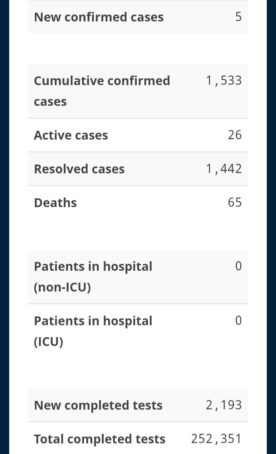Click the New confirmed cases value 5
Image resolution: width=276 pixels, height=454 pixels.
click(x=238, y=17)
